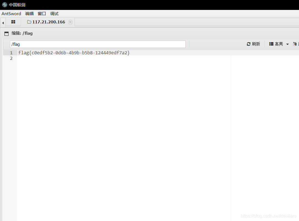Image resolution: width=299 pixels, height=221 pixels.
Task: Click line number 1 in the gutter
Action: tap(11, 53)
